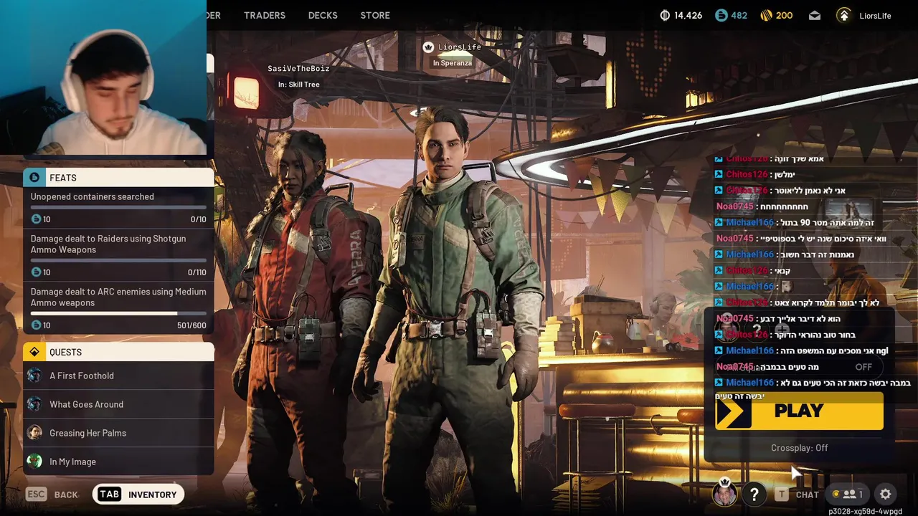Open the What Goes Around quest
This screenshot has width=918, height=516.
click(118, 404)
